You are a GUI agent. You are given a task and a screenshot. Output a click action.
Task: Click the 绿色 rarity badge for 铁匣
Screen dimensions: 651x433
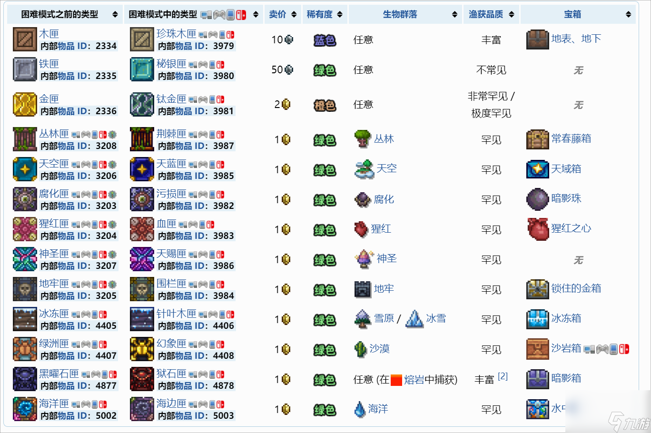pos(325,70)
